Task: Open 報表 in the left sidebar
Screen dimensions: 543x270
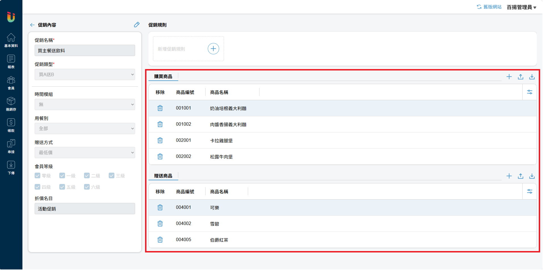Action: click(x=11, y=61)
